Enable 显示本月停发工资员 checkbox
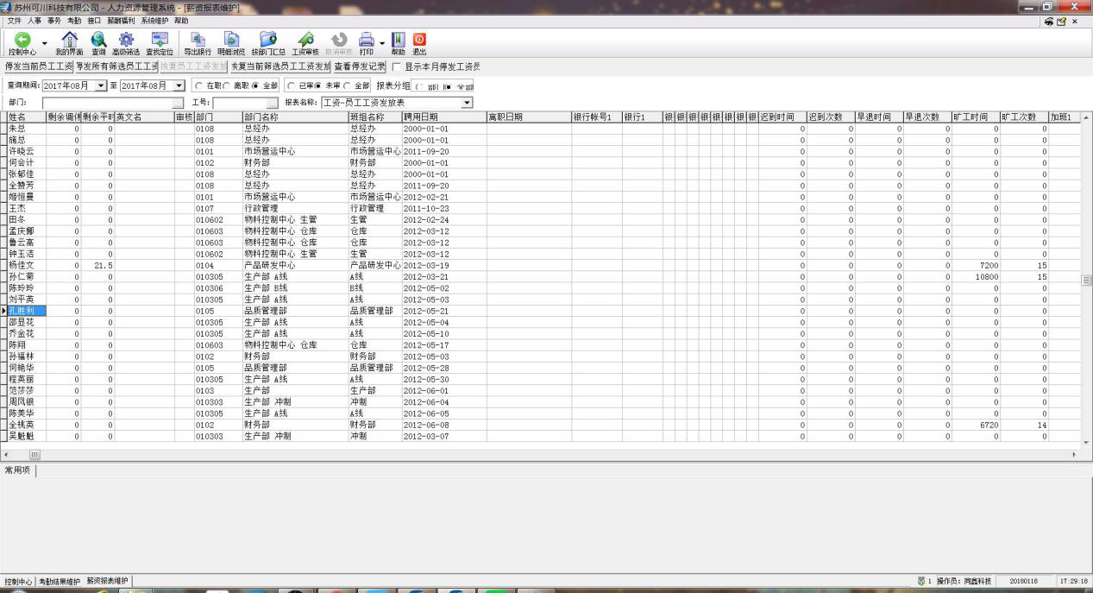1093x593 pixels. click(398, 66)
